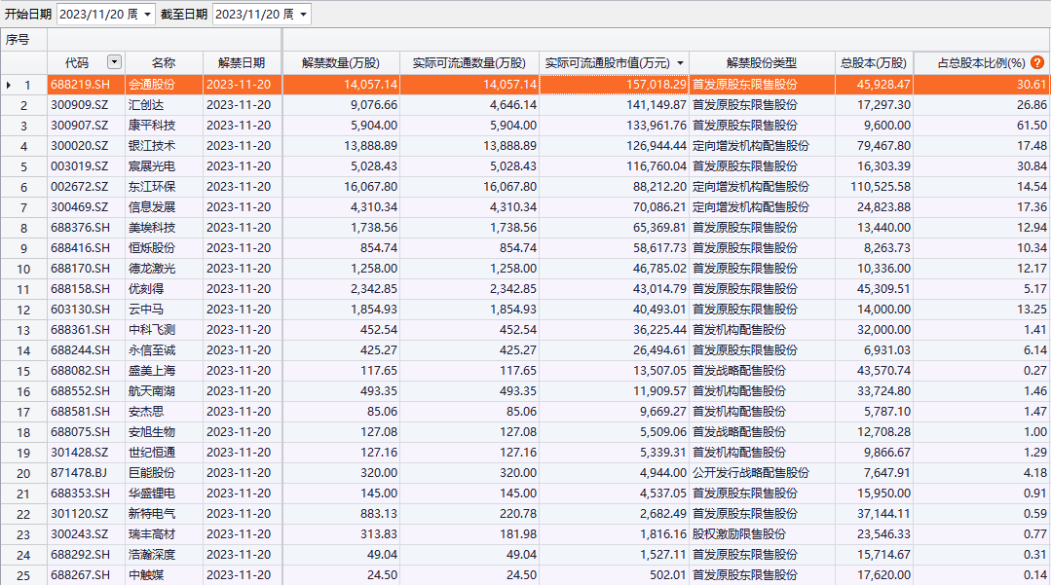Click the 实际可流通数量(万股) column header

pos(469,62)
